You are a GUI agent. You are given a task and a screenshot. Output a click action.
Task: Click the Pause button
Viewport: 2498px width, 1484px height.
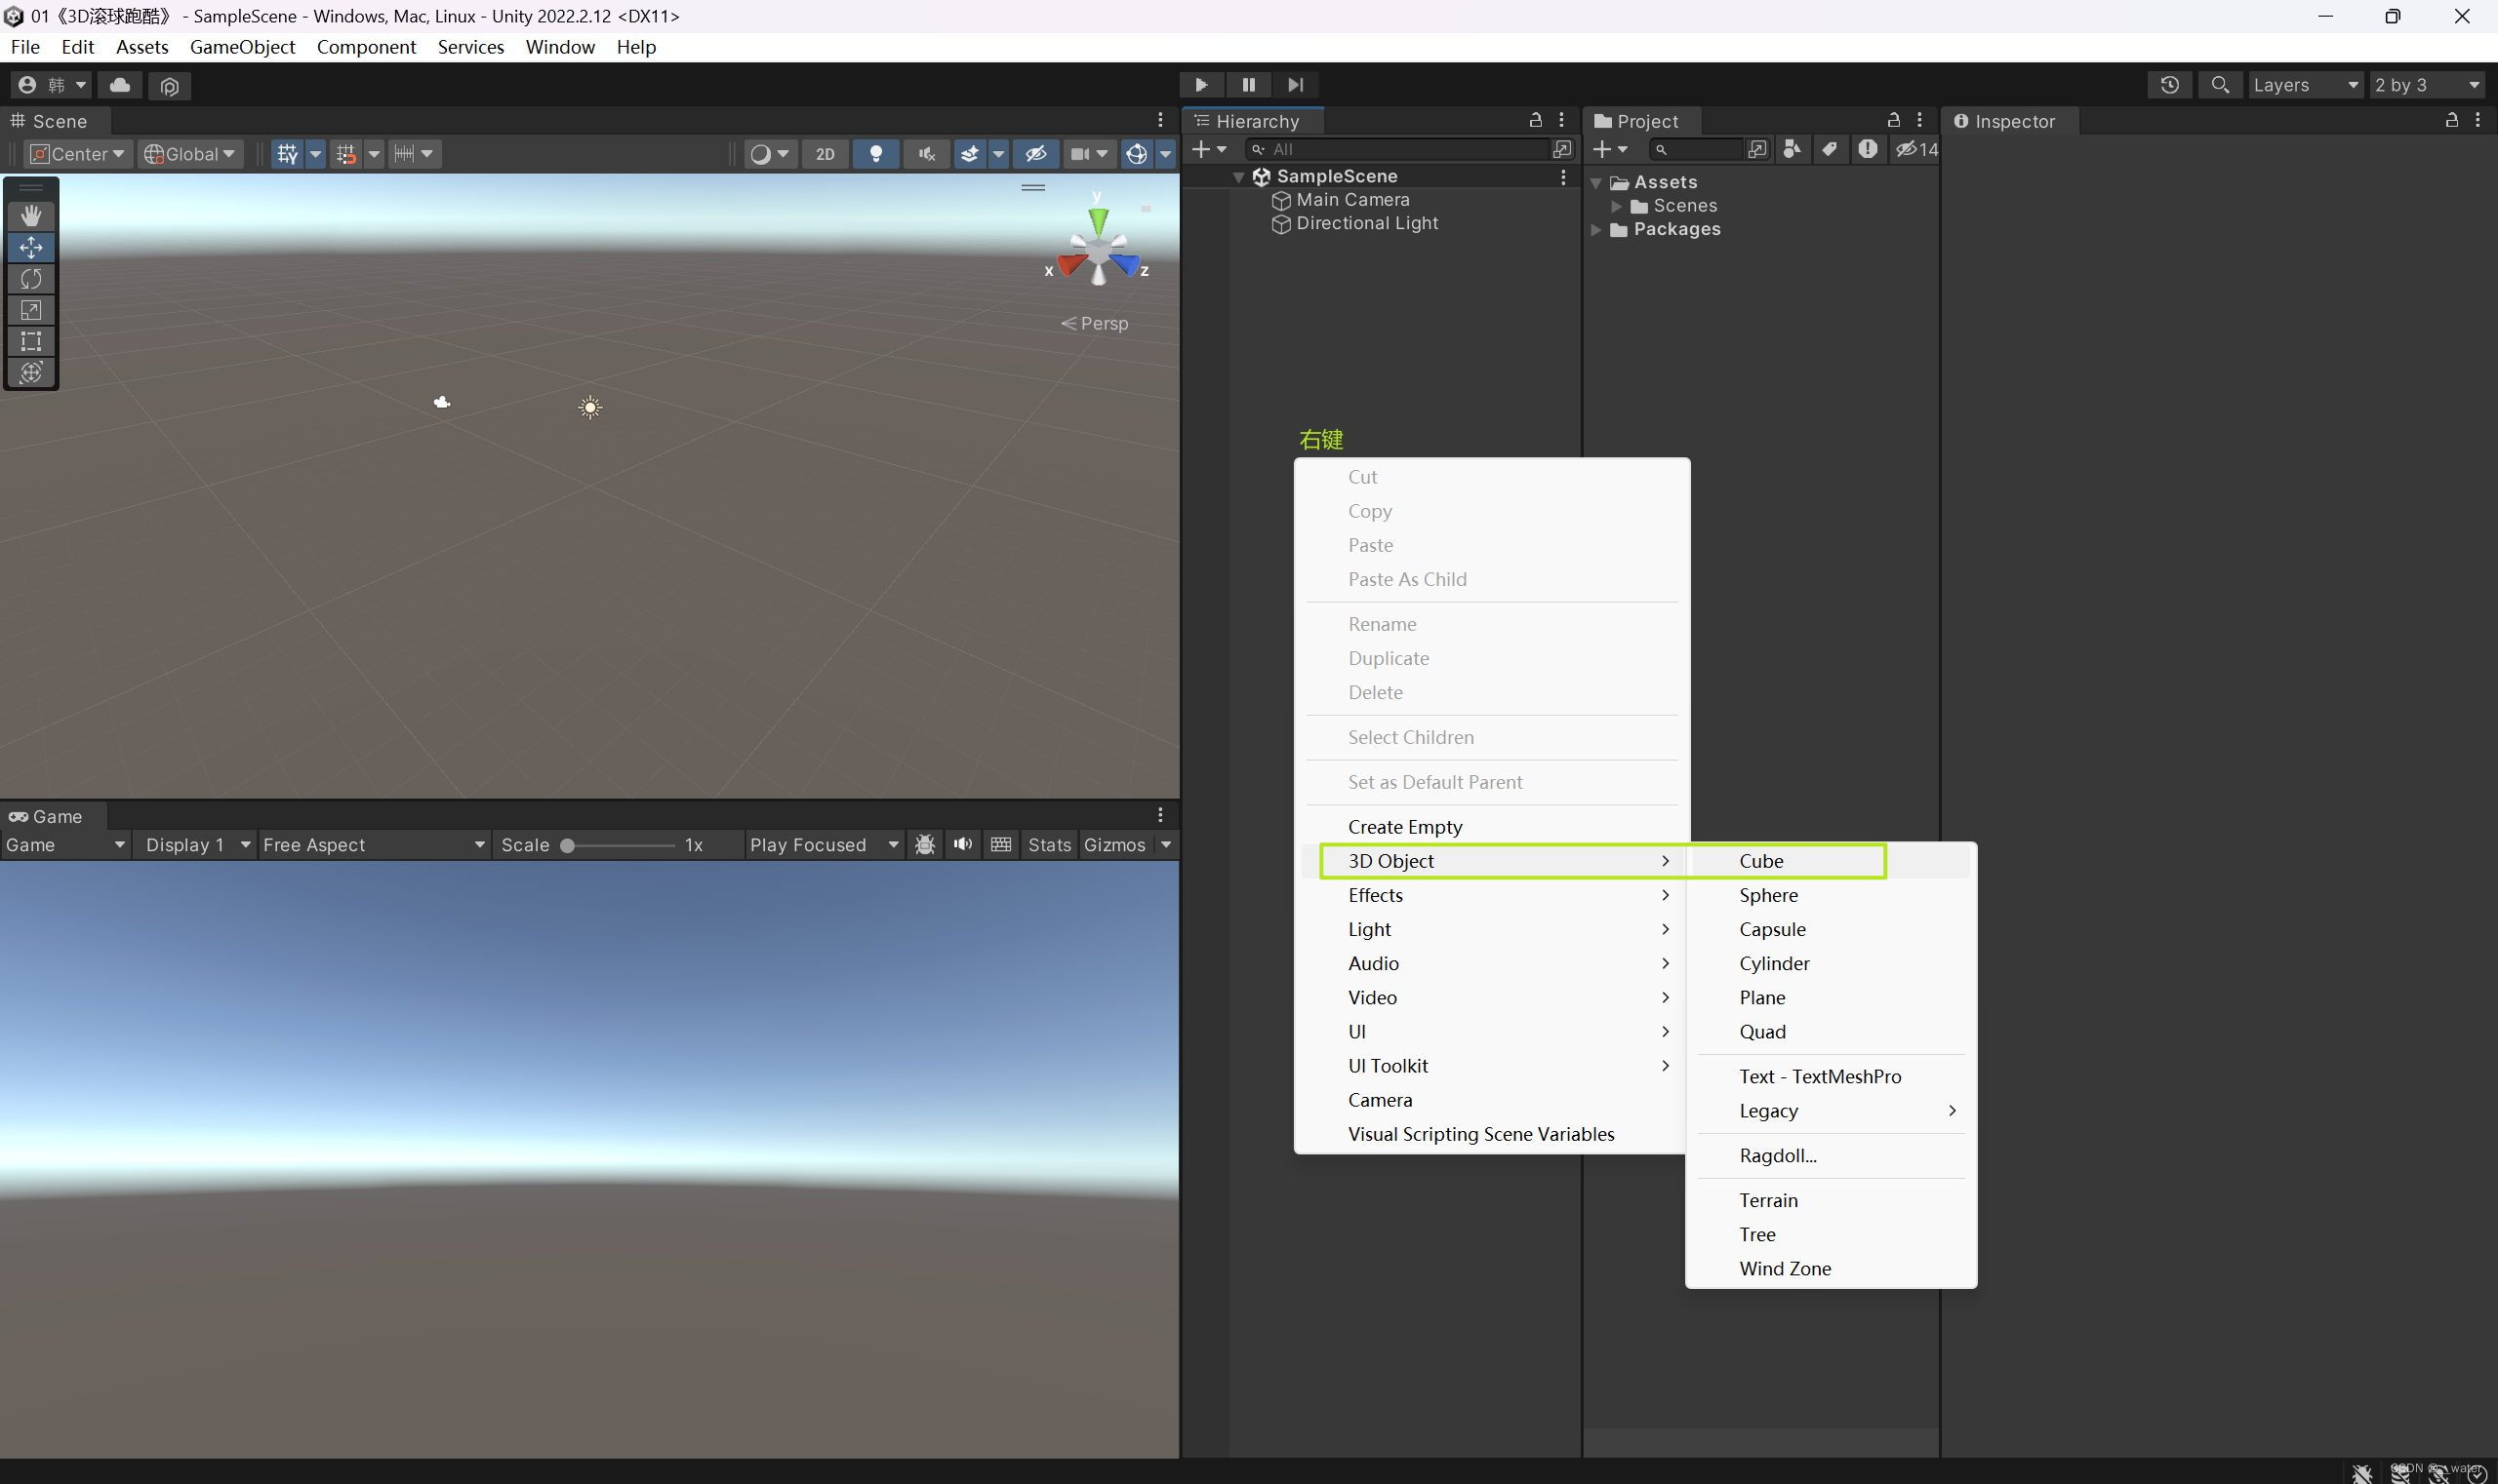point(1248,85)
